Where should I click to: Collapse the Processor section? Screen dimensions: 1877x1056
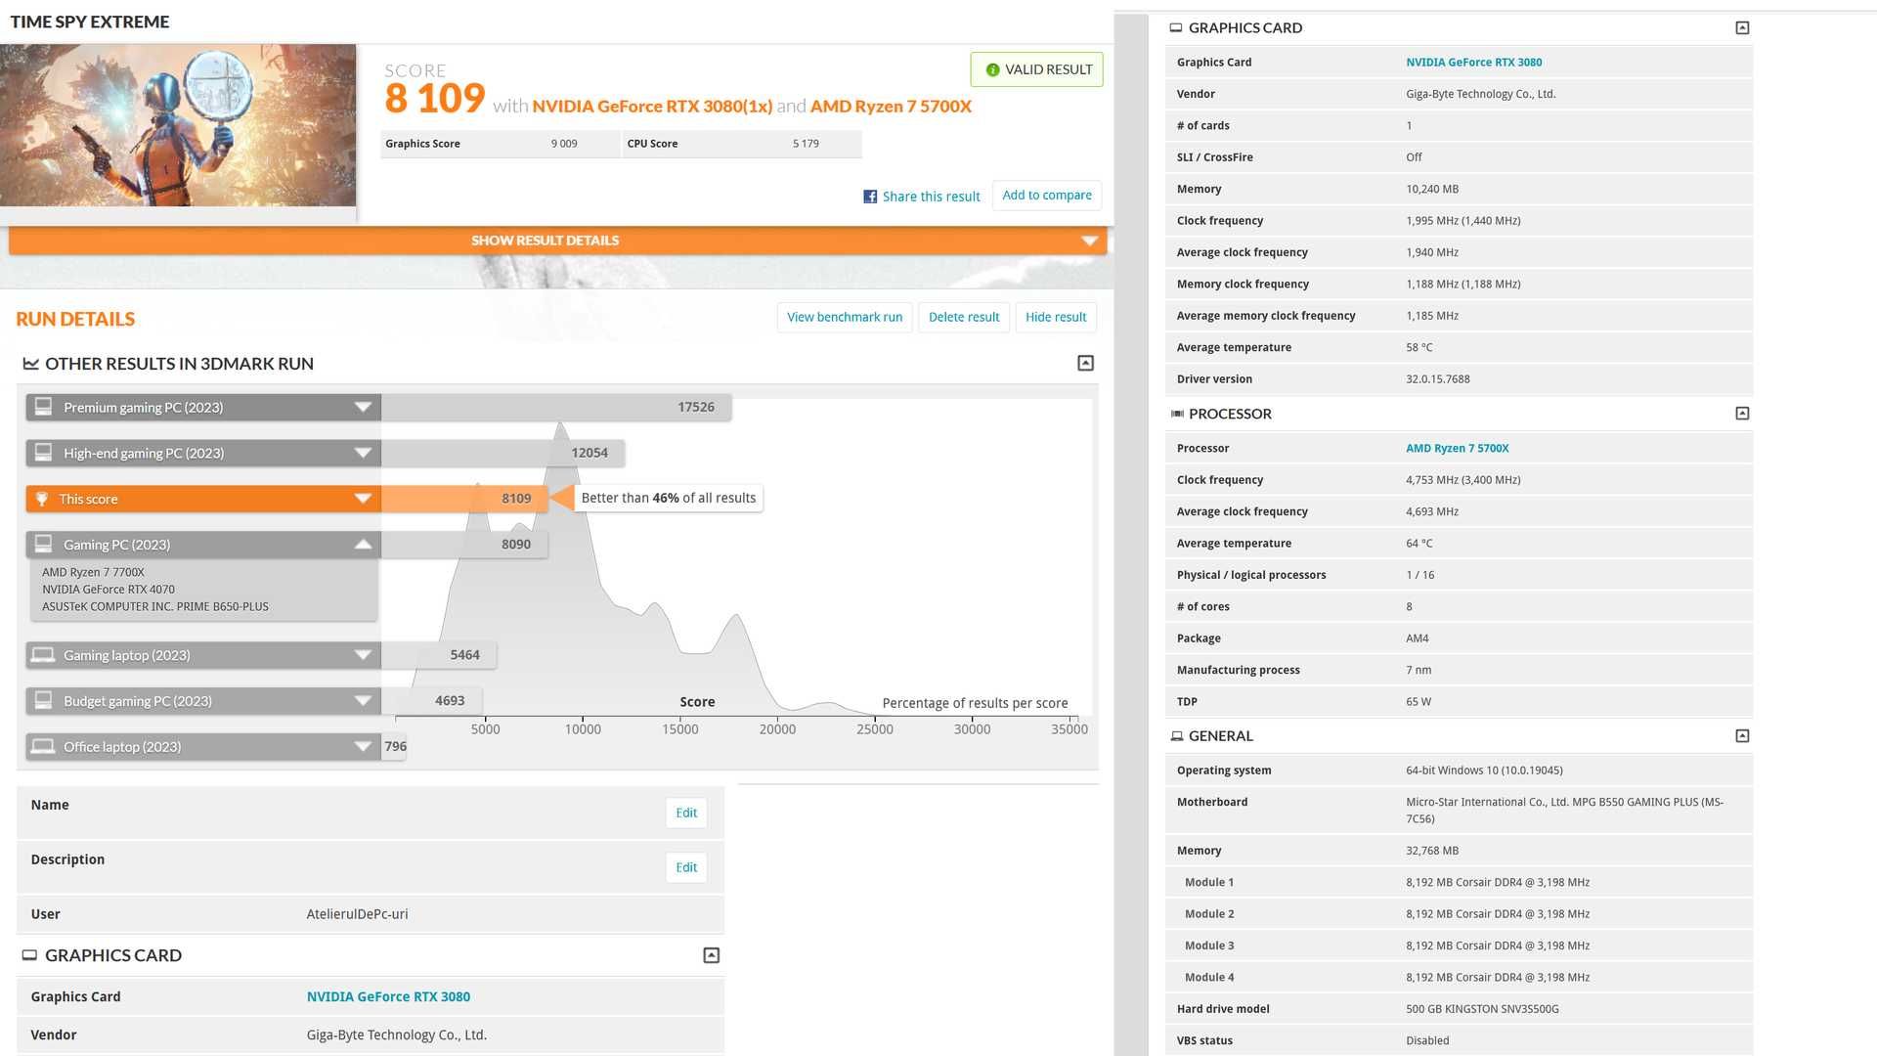click(x=1742, y=414)
